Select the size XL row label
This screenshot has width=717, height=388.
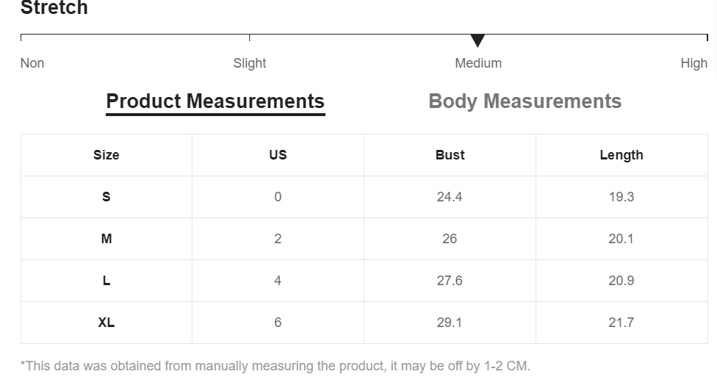[106, 323]
